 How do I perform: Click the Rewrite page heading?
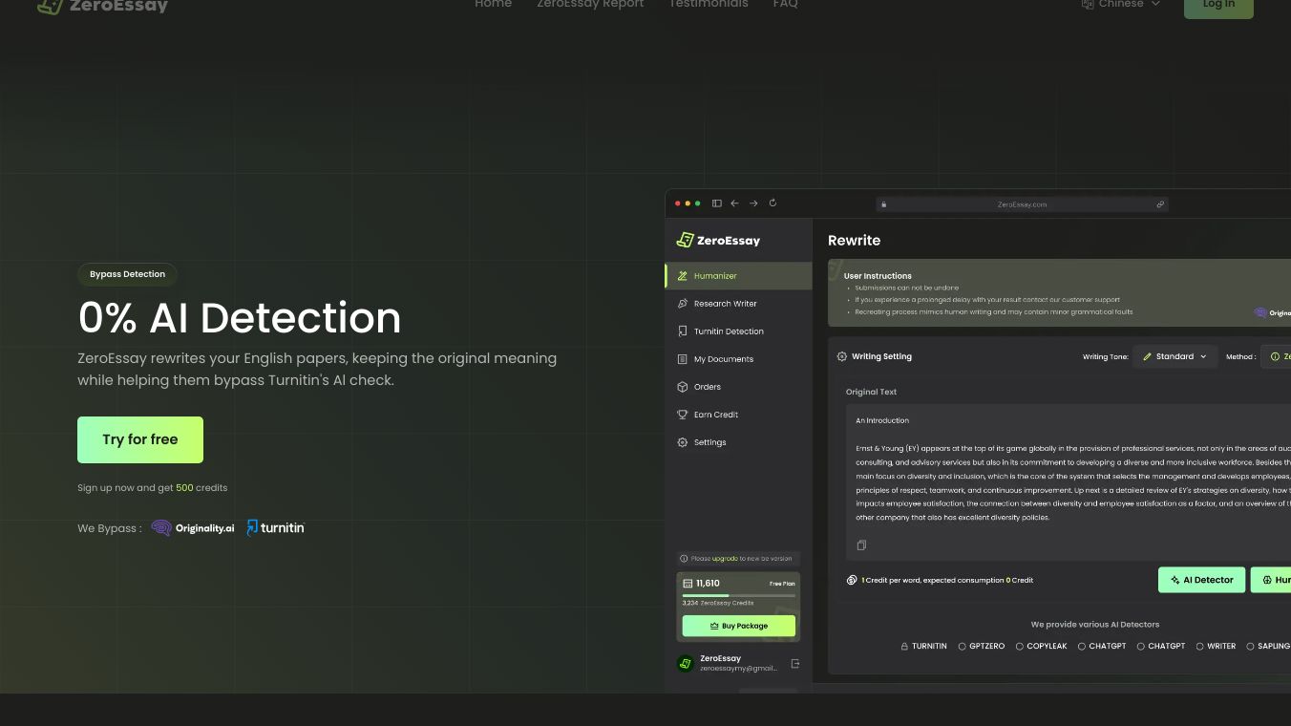point(854,241)
